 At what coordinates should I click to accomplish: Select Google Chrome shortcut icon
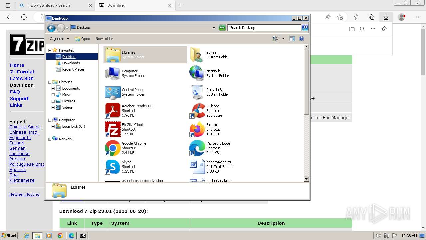point(113,148)
